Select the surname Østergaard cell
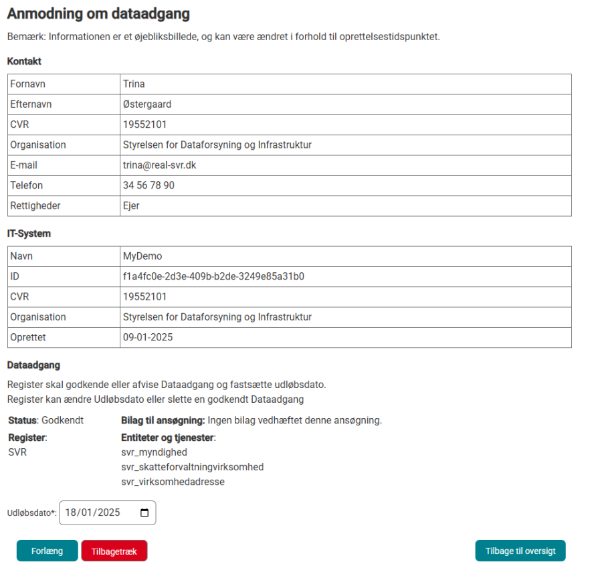 pos(147,104)
